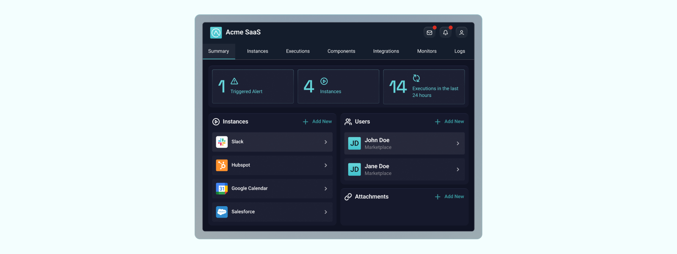Open the Executions tab
This screenshot has width=677, height=254.
(x=298, y=51)
